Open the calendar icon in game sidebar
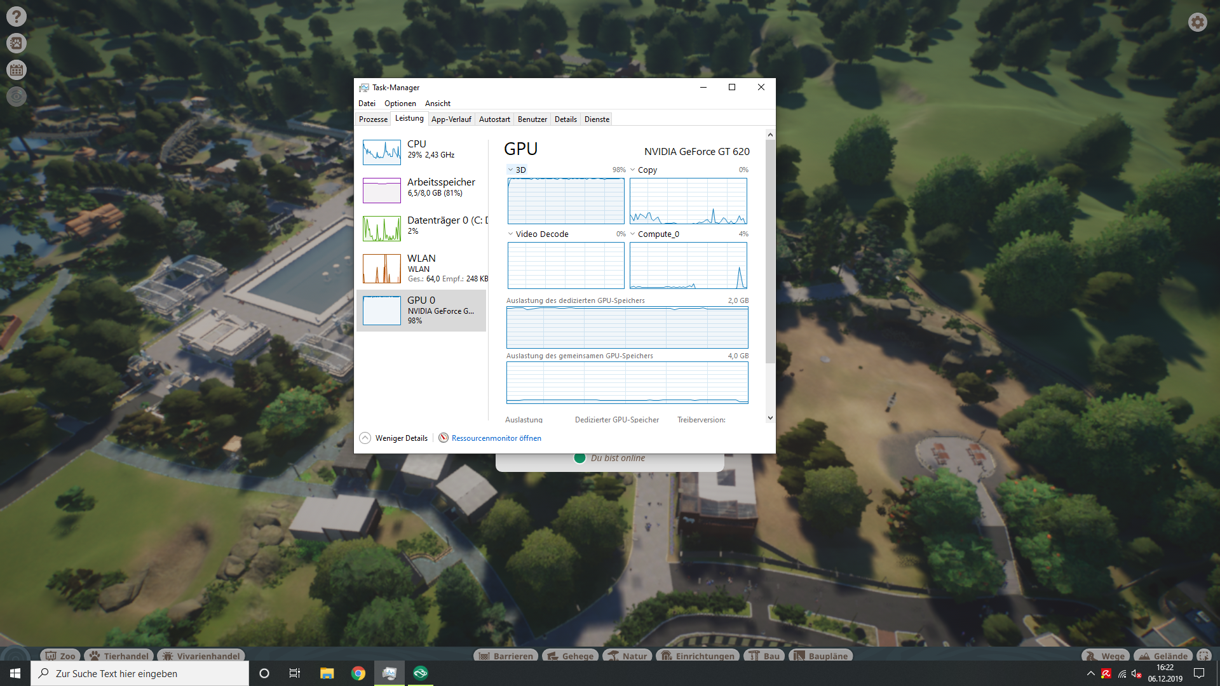The image size is (1220, 686). pos(17,70)
